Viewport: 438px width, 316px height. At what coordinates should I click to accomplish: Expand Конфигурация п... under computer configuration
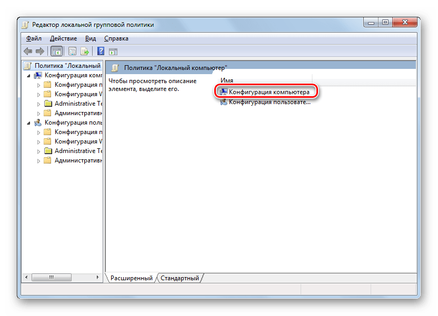coord(38,85)
